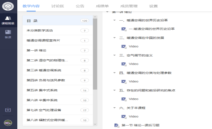Select 目录 in the catalog list
Screen dimensions: 212x129
58,20
